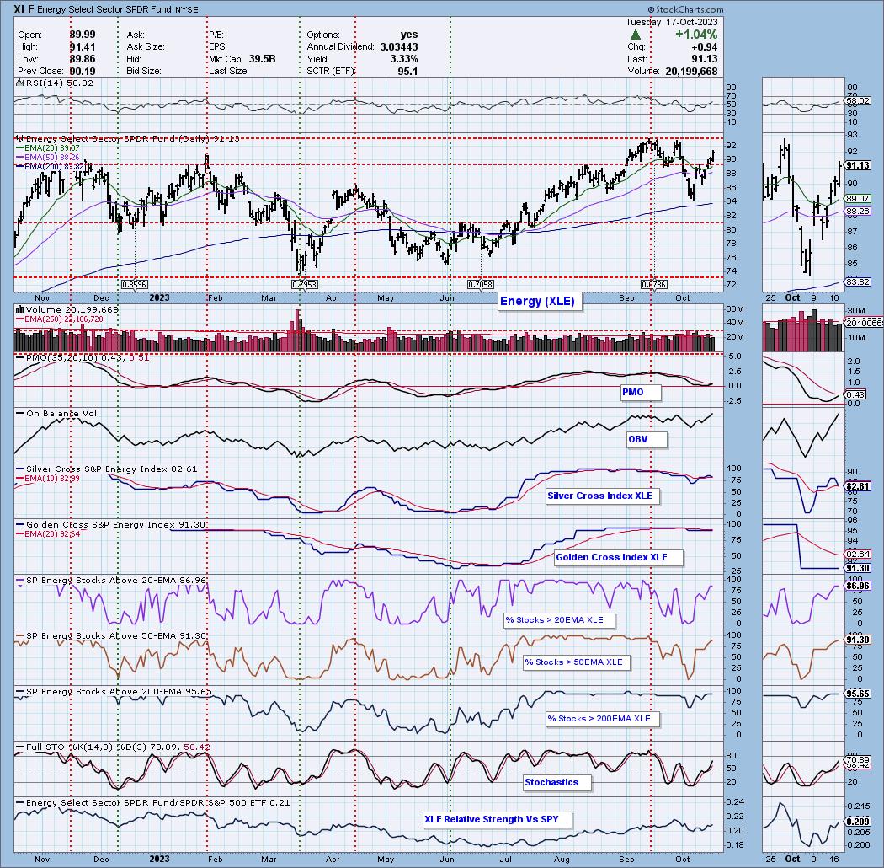
Task: Click the RSI(14) 58.02 indicator label
Action: [x=59, y=83]
